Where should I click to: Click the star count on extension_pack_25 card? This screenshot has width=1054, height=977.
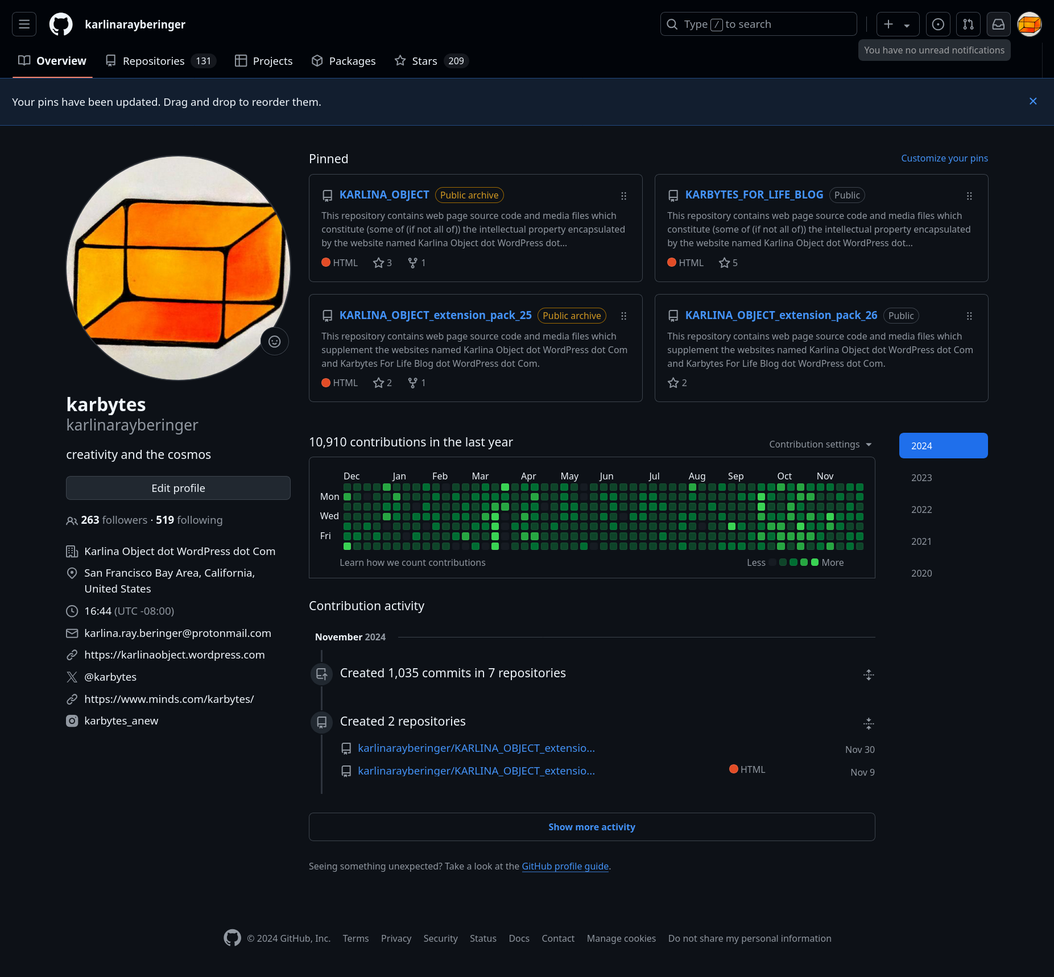point(382,383)
